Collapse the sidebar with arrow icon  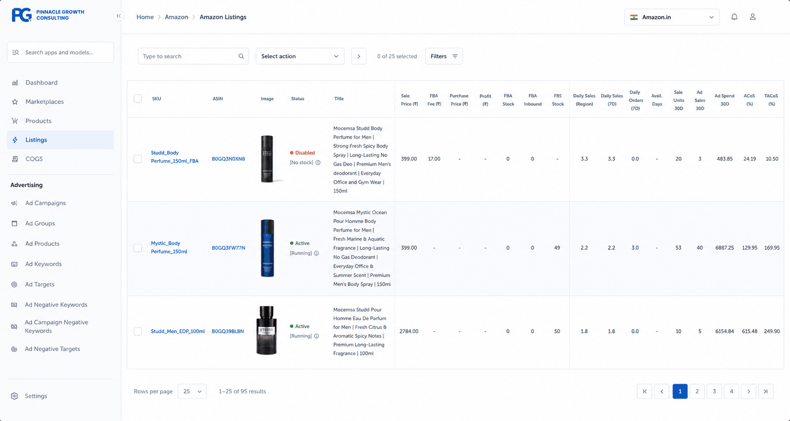(119, 16)
